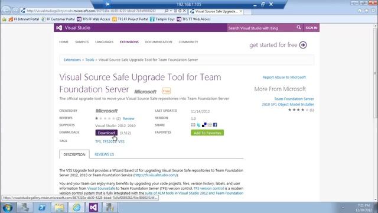Switch to Internet Explorer taskbar icon
The height and width of the screenshot is (213, 378).
click(76, 208)
